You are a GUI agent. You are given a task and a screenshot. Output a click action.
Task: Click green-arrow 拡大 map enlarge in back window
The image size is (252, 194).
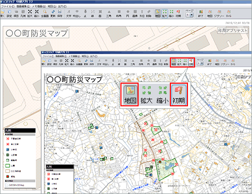165,14
